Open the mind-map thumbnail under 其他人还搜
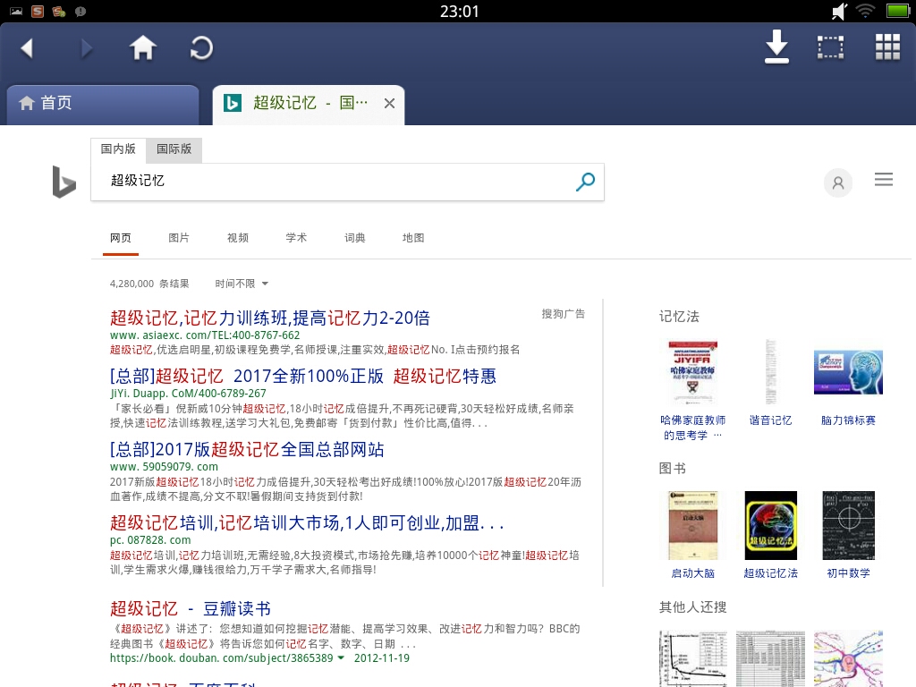The height and width of the screenshot is (687, 916). click(x=848, y=658)
